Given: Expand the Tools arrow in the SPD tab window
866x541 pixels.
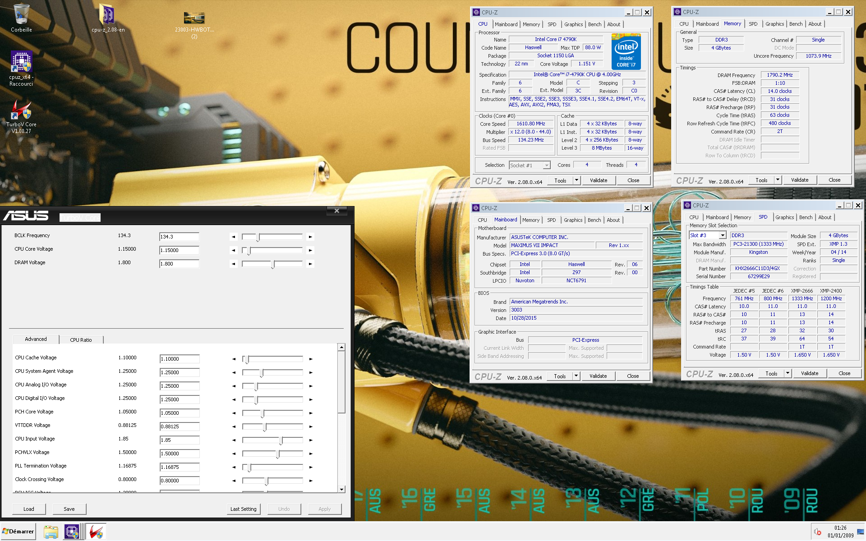Looking at the screenshot, I should tap(787, 373).
